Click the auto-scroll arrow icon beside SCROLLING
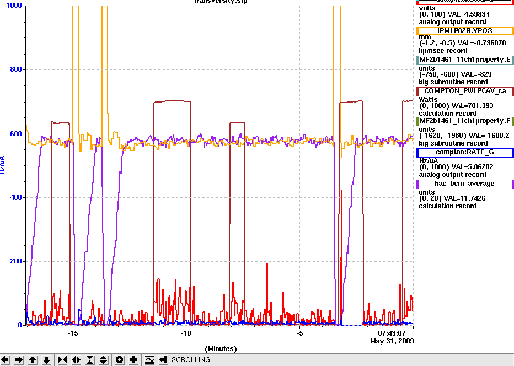The height and width of the screenshot is (366, 514). (163, 360)
